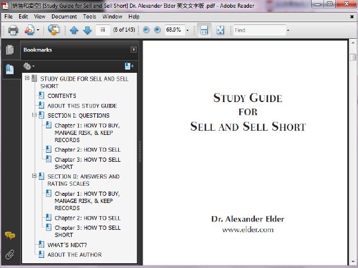Open the Edit menu
Screen dimensions: 358x268
click(x=23, y=17)
